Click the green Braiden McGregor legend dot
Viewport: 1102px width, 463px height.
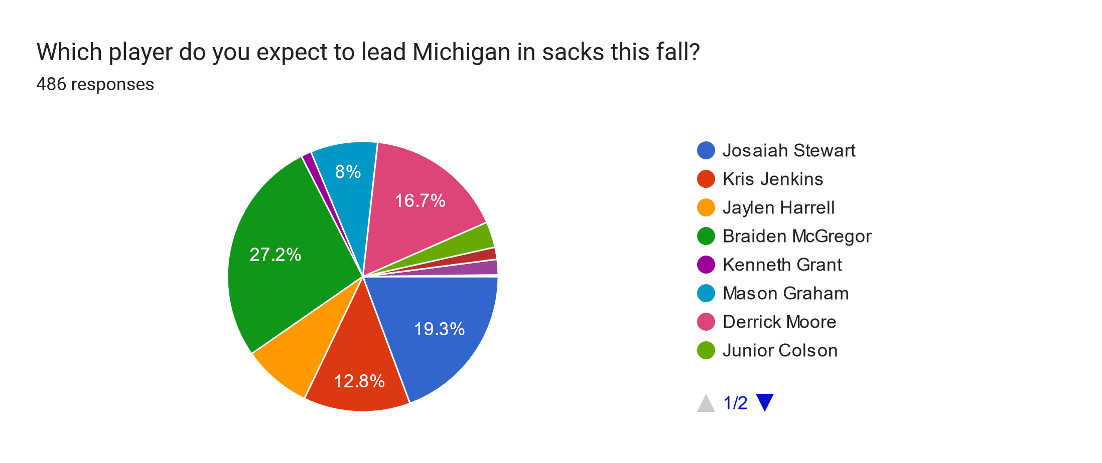tap(706, 236)
